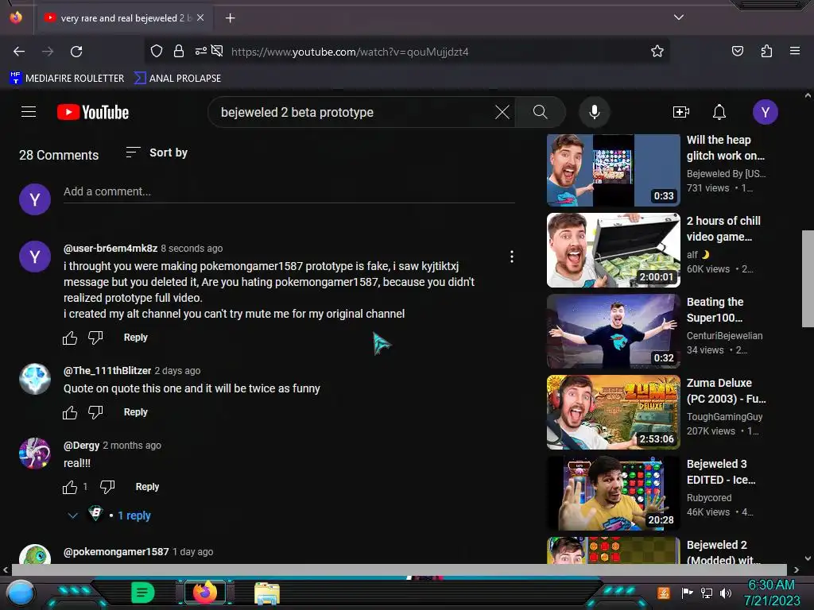Open the Bejeweled 3 EDITED video thumbnail

coord(613,492)
